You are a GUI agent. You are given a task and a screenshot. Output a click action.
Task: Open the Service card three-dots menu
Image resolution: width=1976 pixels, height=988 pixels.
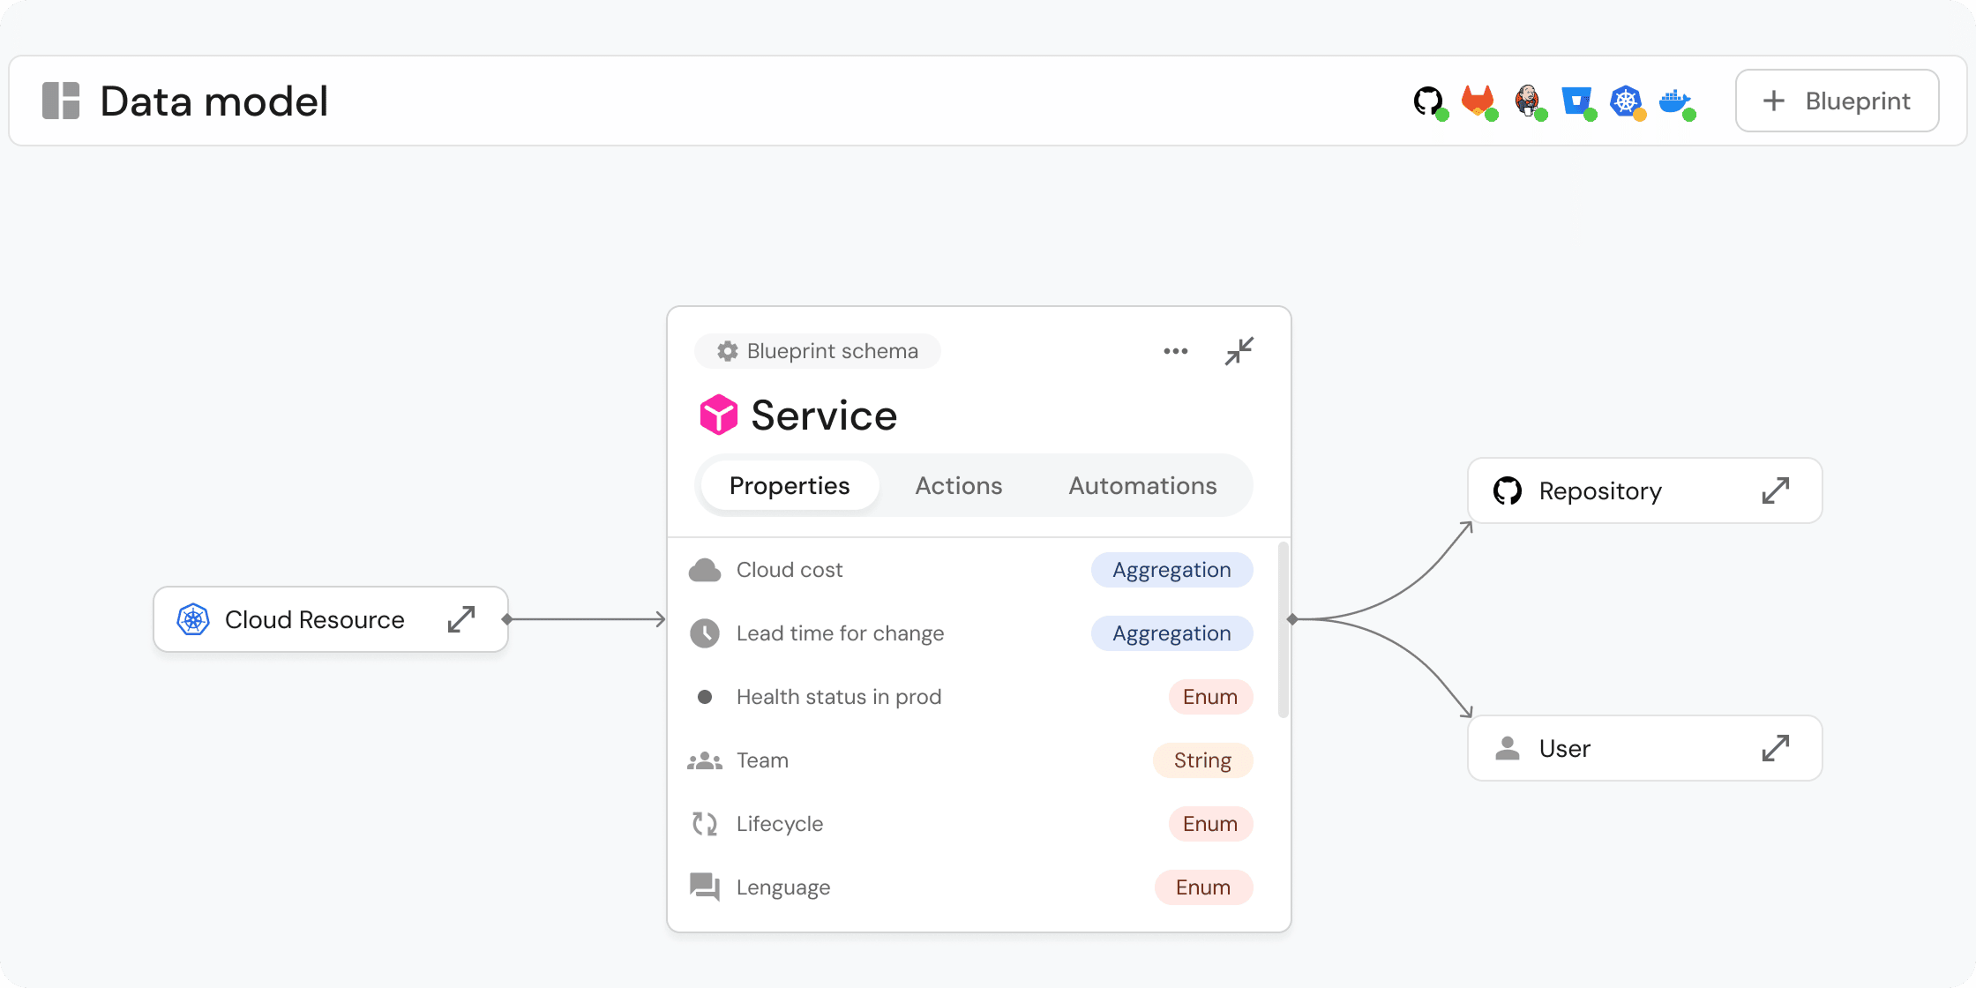(x=1175, y=351)
